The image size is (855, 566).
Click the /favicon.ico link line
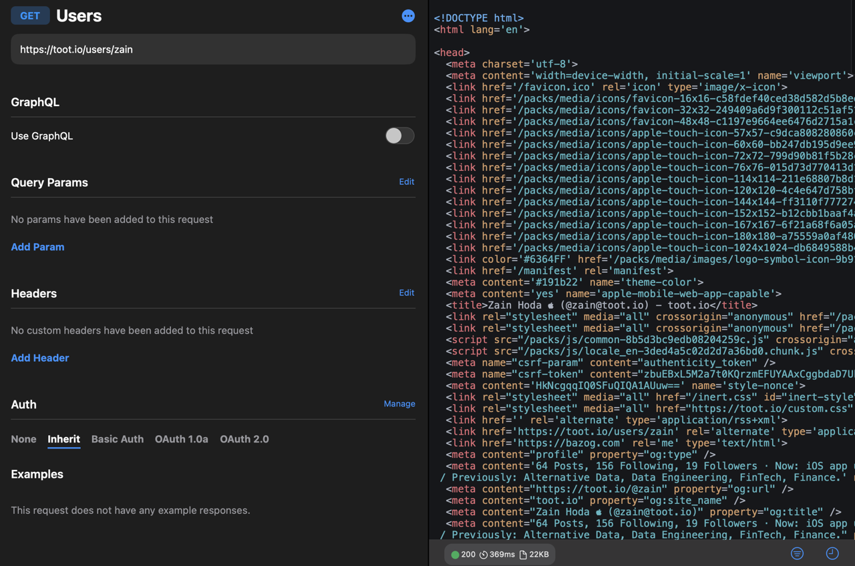pos(617,87)
